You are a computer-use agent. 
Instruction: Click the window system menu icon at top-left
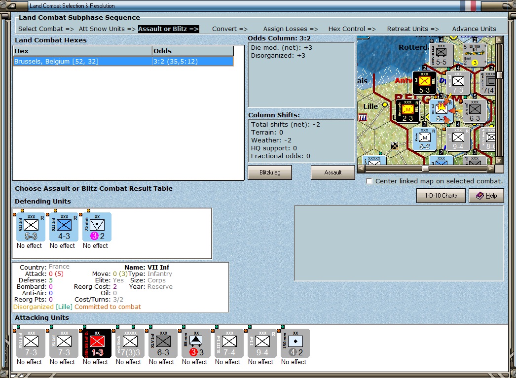click(12, 5)
